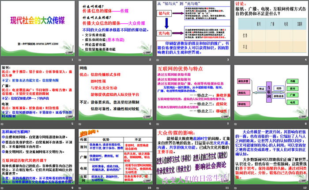This screenshot has width=309, height=190.
Task: Click the slide number label 4
Action: pos(306,60)
